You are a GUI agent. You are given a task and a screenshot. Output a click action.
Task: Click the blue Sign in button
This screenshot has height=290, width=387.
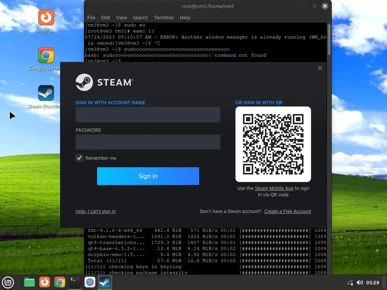pyautogui.click(x=148, y=176)
